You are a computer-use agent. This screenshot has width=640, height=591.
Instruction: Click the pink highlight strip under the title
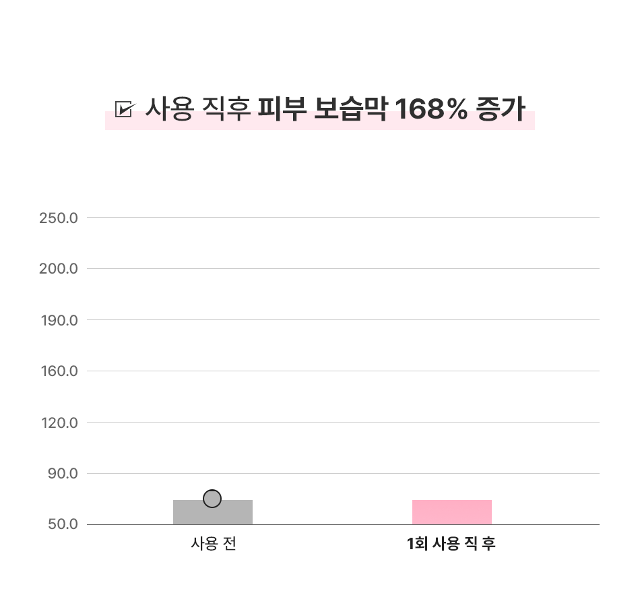(x=320, y=126)
